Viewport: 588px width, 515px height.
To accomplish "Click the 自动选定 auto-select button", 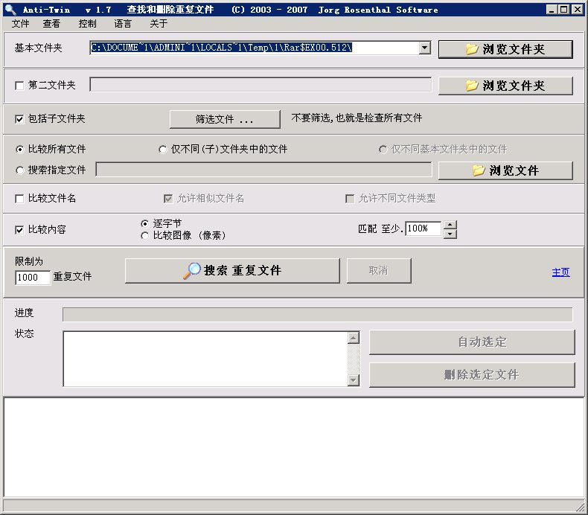I will 472,342.
